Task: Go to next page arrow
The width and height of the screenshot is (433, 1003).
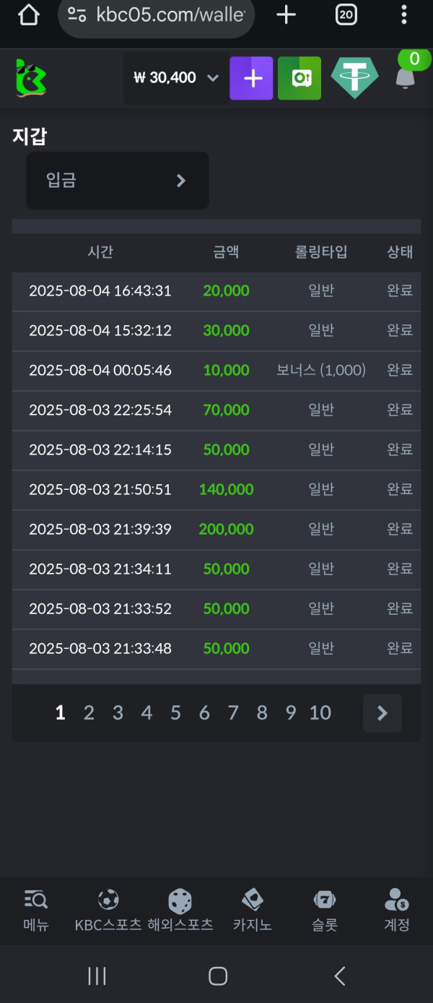Action: [382, 713]
